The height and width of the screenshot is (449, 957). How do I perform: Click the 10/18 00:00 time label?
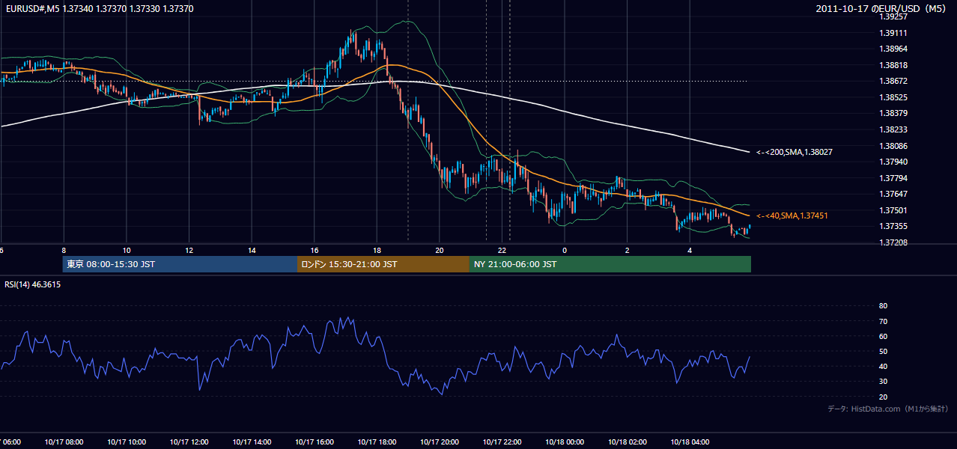coord(565,442)
